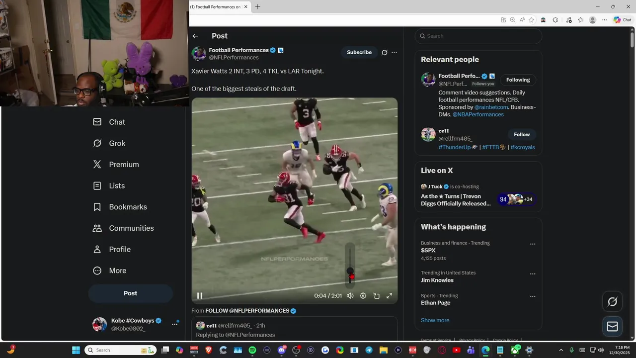Open #kcroyals hashtag link
The image size is (636, 358).
coord(523,147)
